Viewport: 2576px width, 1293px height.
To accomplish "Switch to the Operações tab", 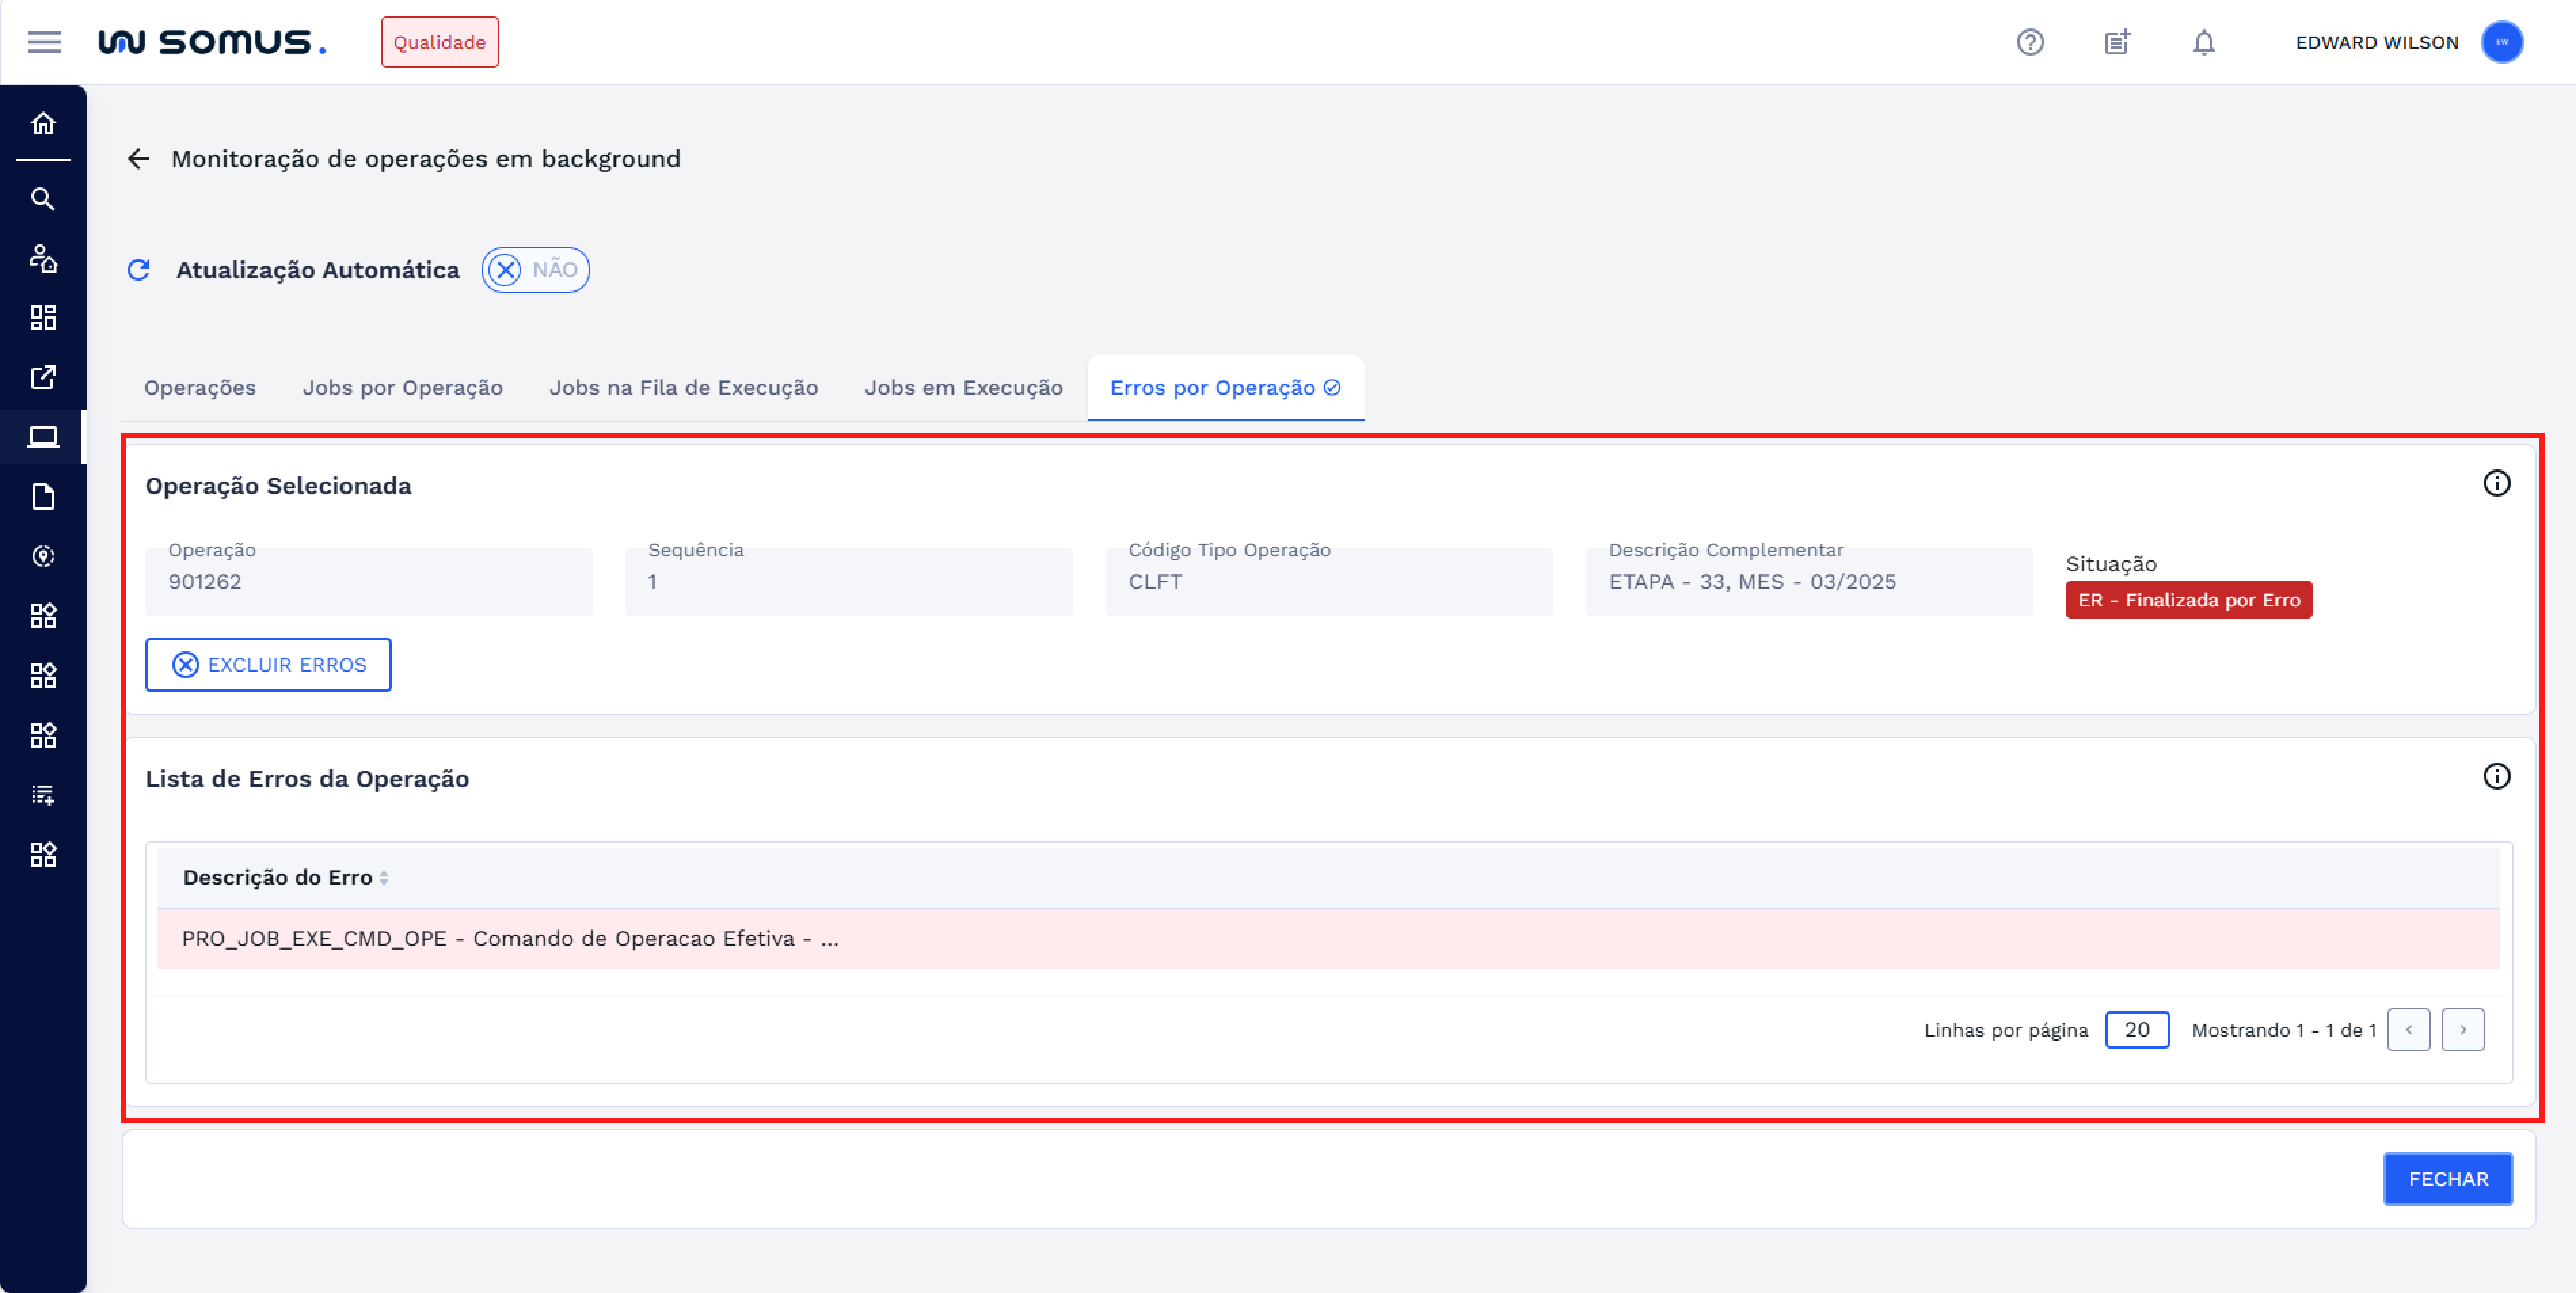I will [200, 388].
